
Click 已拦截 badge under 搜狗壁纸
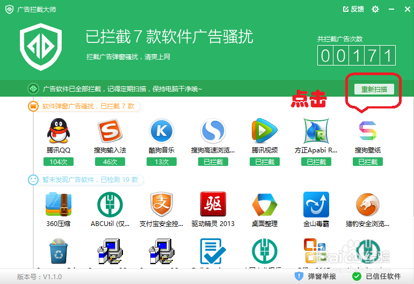368,162
